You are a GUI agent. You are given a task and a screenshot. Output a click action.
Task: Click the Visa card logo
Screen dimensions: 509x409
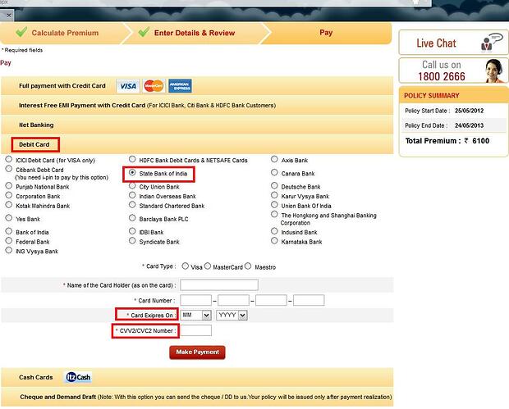coord(128,86)
